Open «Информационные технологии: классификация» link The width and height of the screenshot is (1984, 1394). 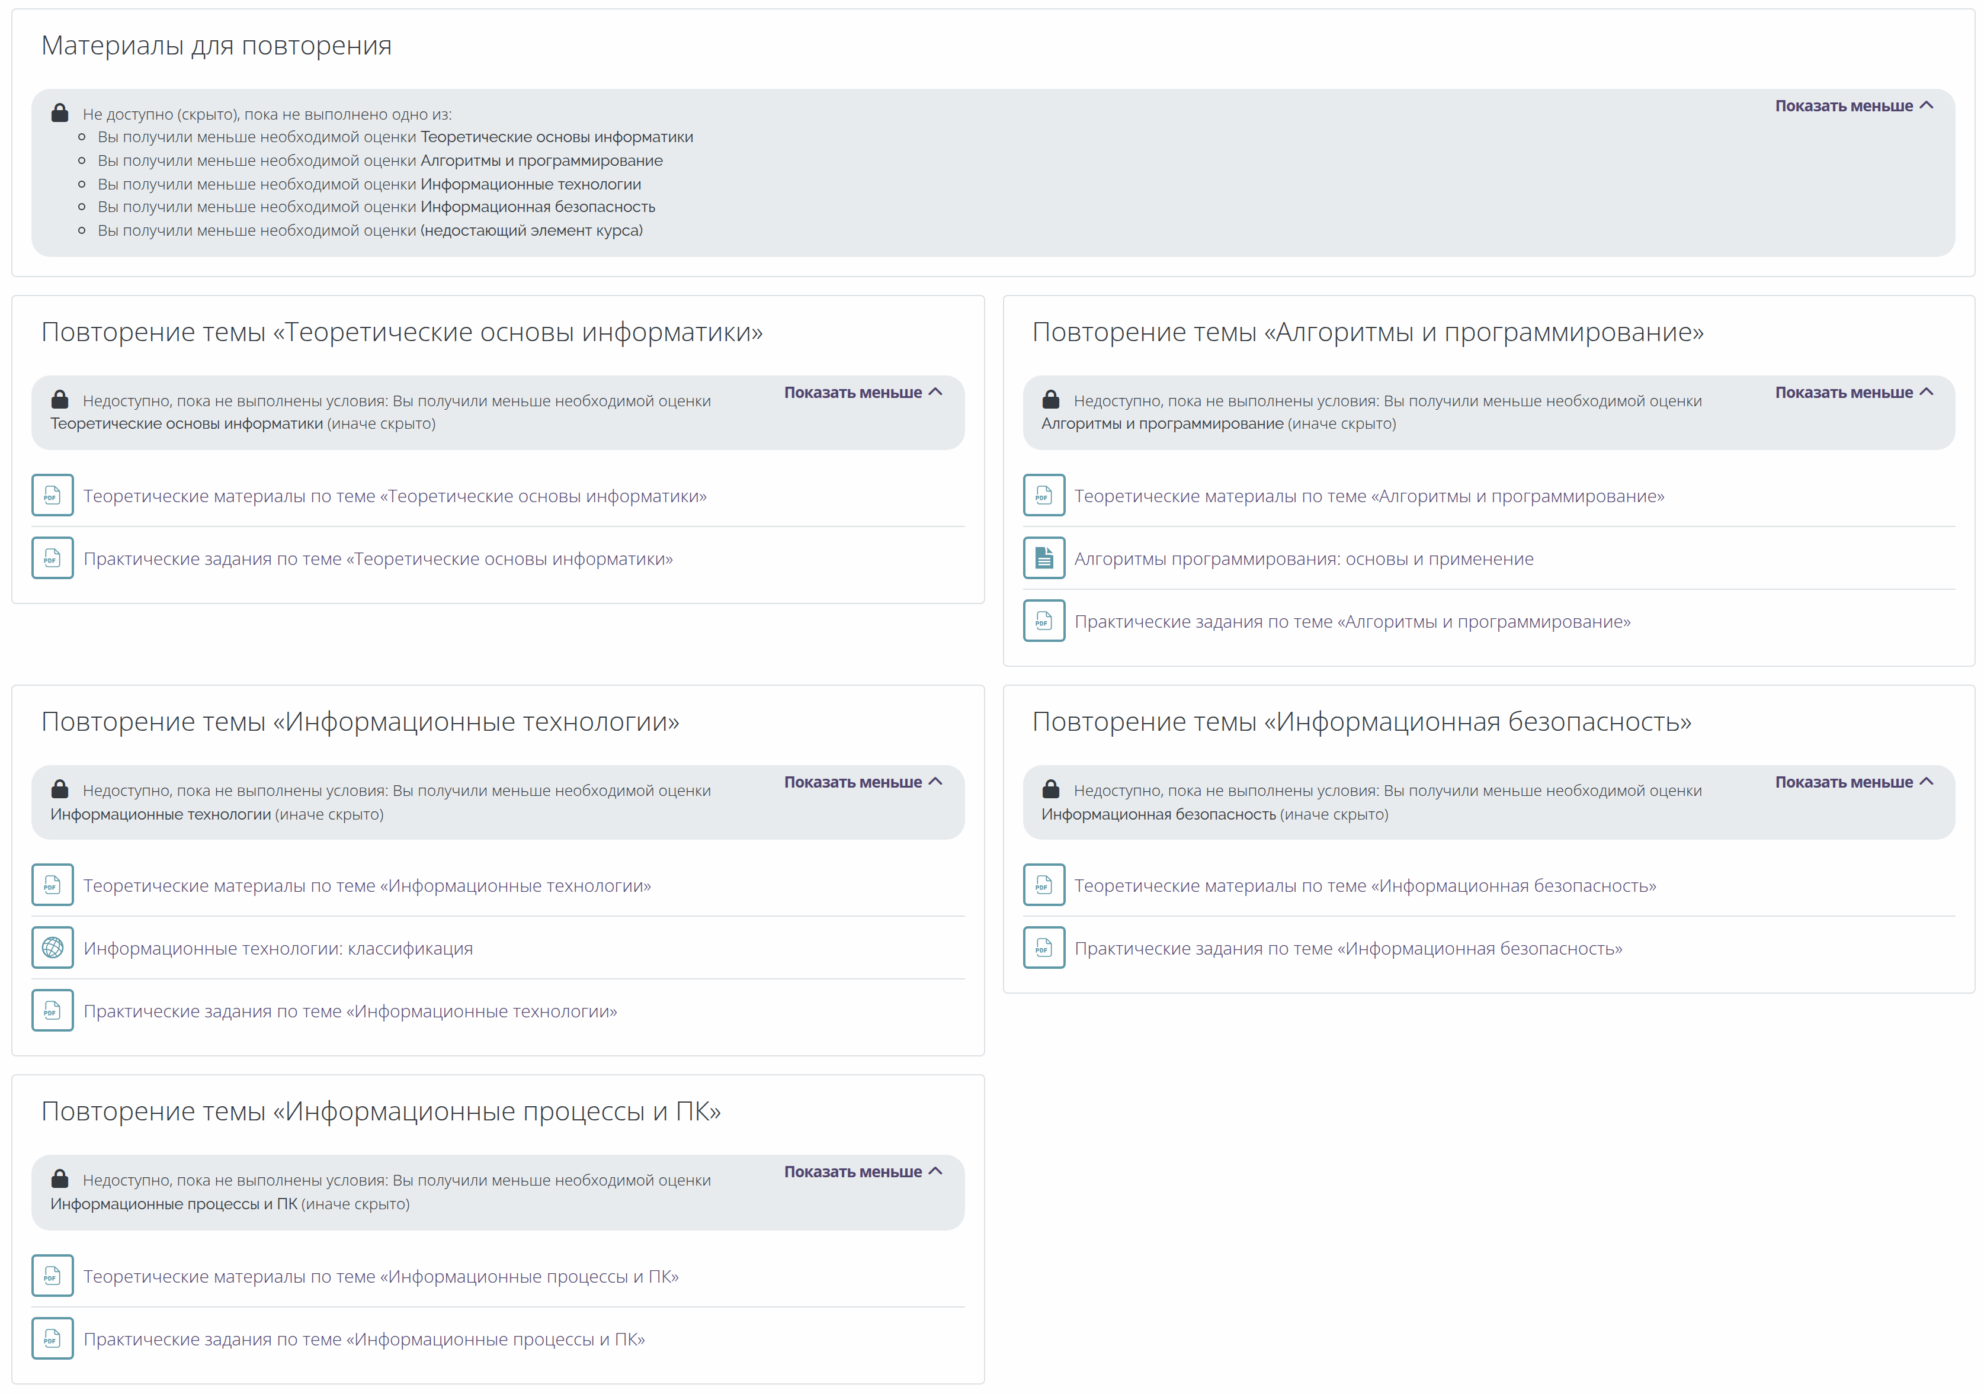pos(277,948)
